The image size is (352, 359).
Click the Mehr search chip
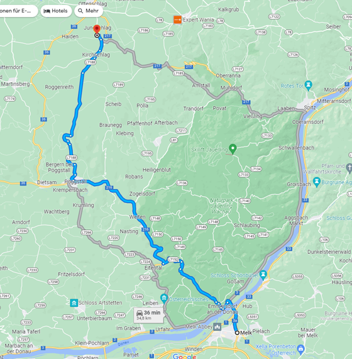pos(89,11)
